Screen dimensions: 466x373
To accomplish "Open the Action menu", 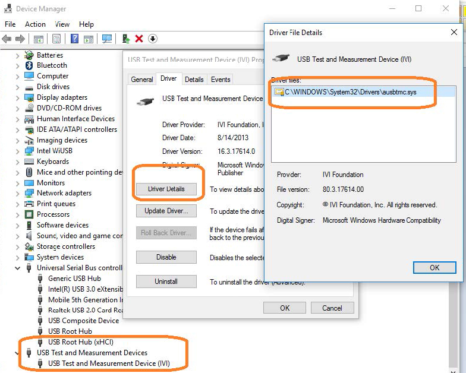I will pyautogui.click(x=35, y=24).
